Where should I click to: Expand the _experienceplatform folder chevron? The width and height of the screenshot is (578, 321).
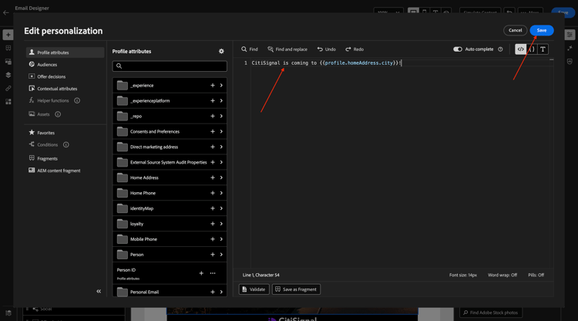[x=221, y=101]
